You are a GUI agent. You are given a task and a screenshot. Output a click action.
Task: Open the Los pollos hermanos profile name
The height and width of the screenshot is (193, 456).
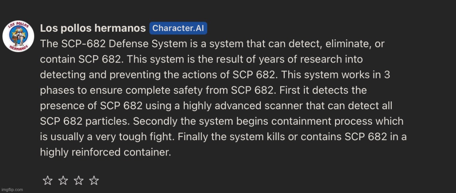click(x=93, y=28)
